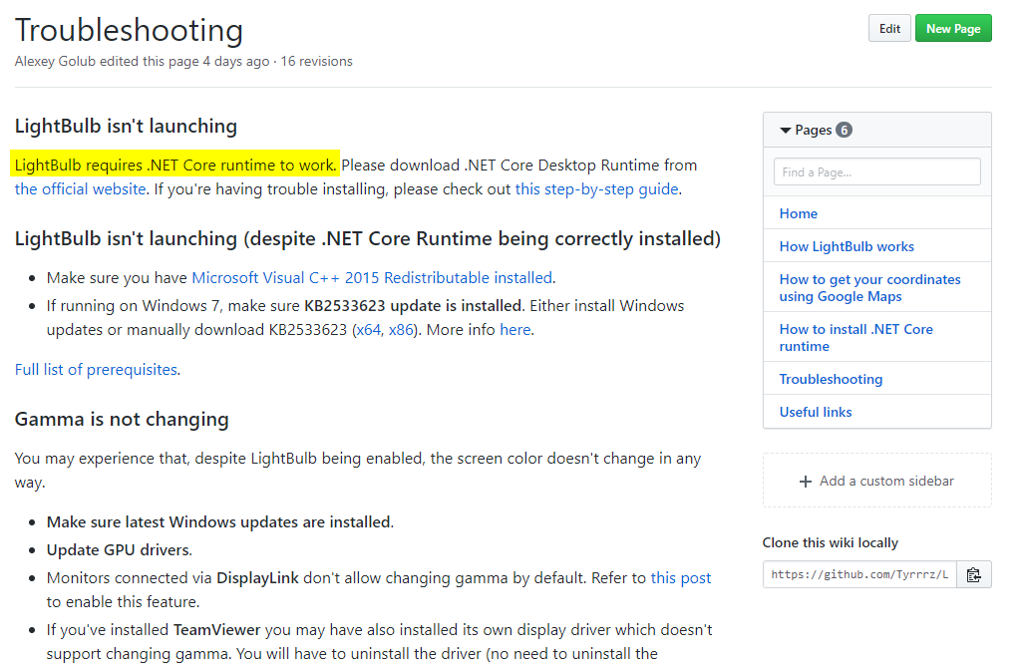Viewport: 1022px width, 668px height.
Task: Open this step-by-step guide link
Action: point(596,189)
